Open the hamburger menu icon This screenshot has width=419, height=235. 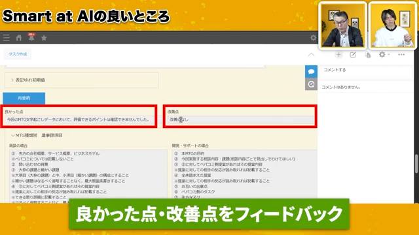point(6,38)
